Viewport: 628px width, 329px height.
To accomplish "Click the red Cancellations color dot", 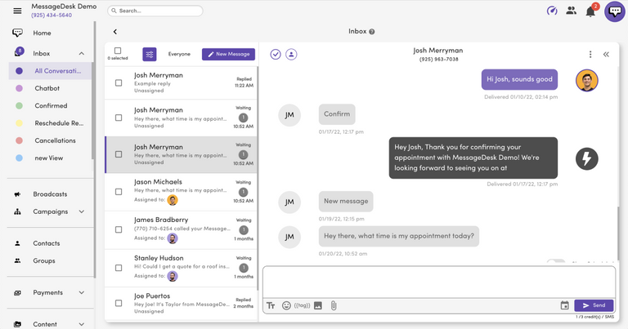I will click(x=19, y=140).
